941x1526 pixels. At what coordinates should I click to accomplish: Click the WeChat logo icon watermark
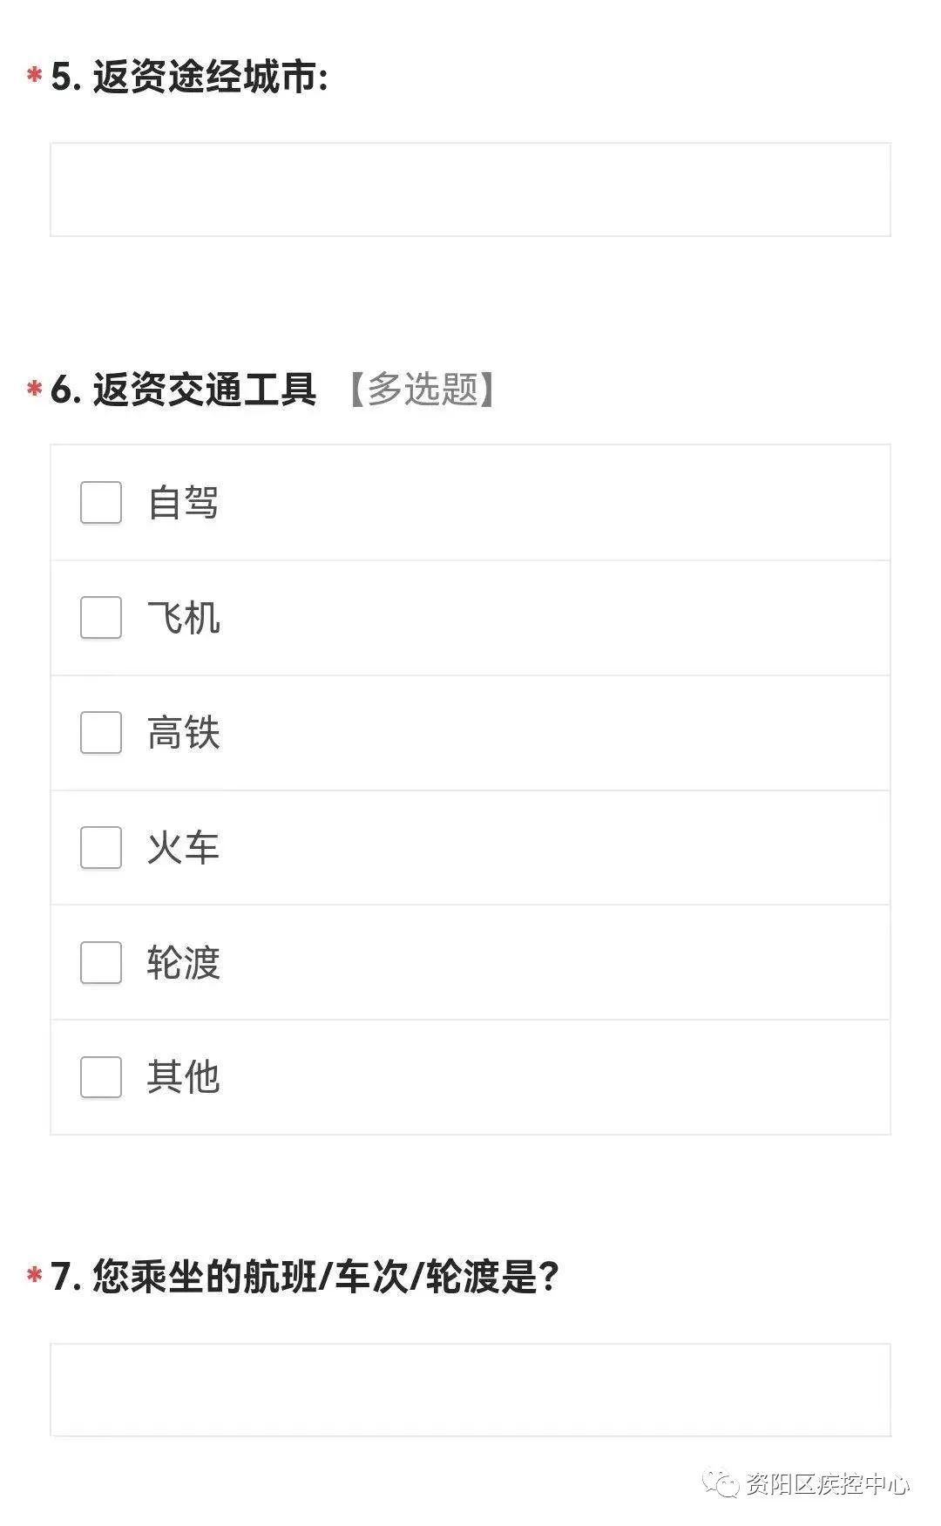pos(721,1482)
